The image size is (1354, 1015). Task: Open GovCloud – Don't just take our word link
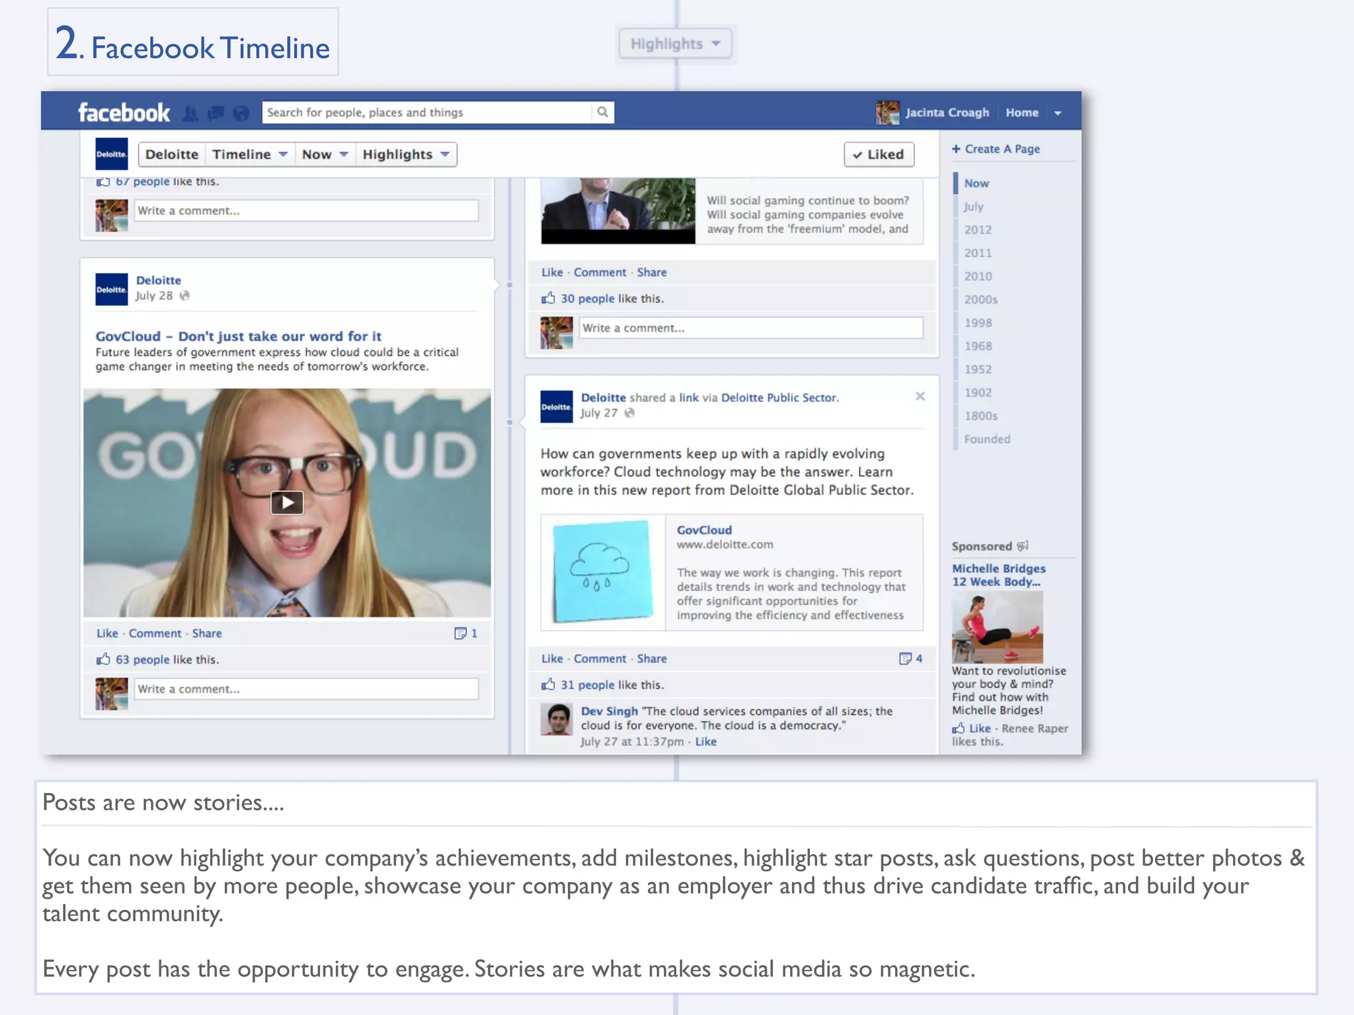pyautogui.click(x=238, y=336)
